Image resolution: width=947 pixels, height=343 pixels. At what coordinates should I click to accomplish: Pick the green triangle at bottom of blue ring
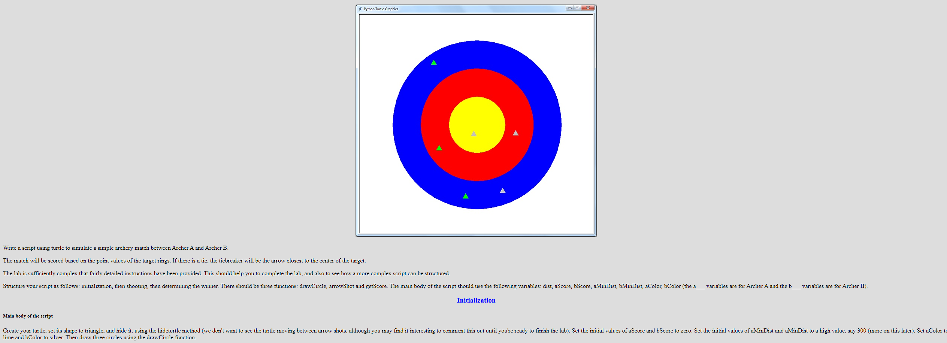click(465, 196)
